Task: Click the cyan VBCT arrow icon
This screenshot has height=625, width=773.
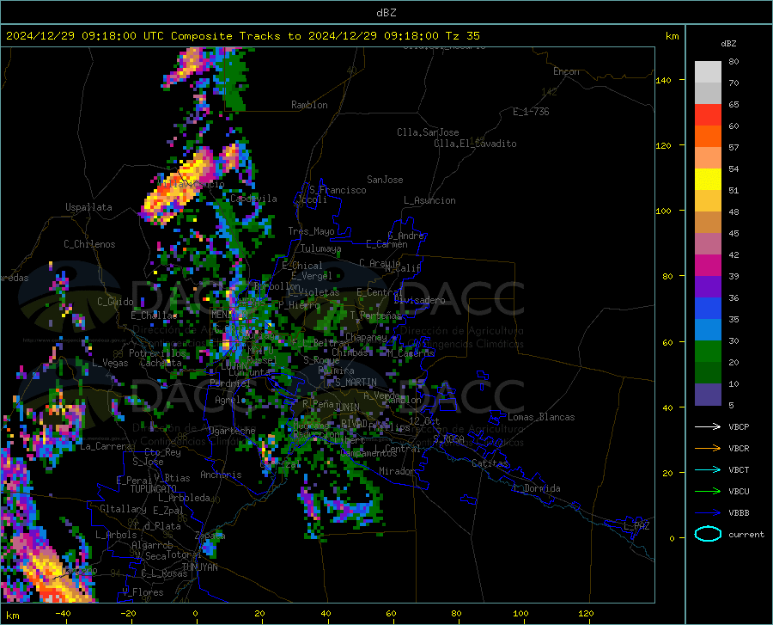Action: [x=708, y=469]
